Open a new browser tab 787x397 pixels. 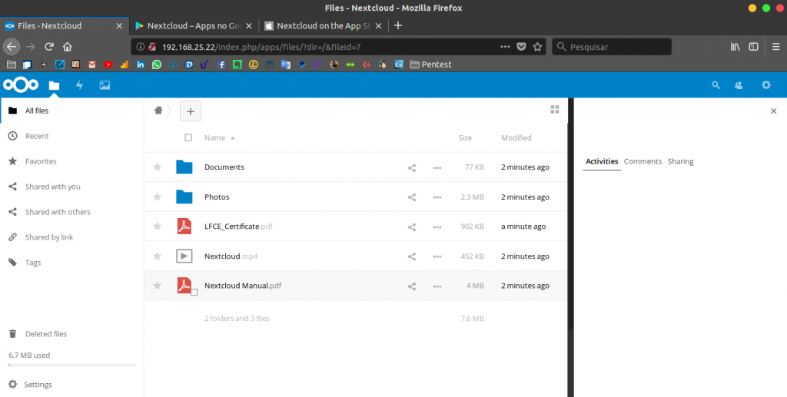coord(397,25)
